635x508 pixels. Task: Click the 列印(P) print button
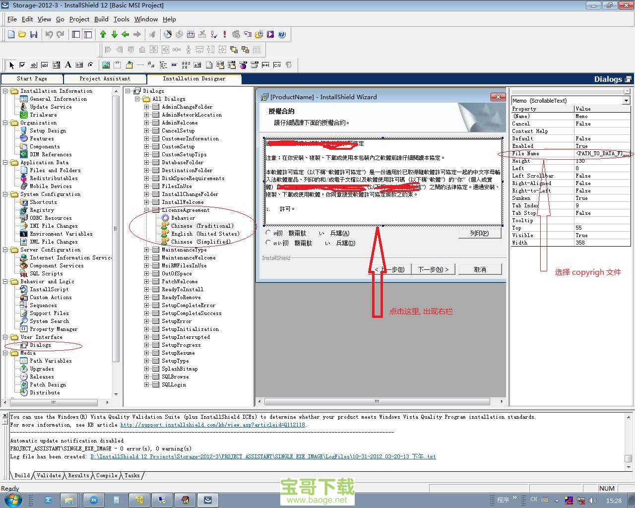(x=479, y=233)
